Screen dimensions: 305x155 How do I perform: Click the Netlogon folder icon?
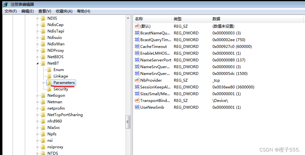(43, 96)
